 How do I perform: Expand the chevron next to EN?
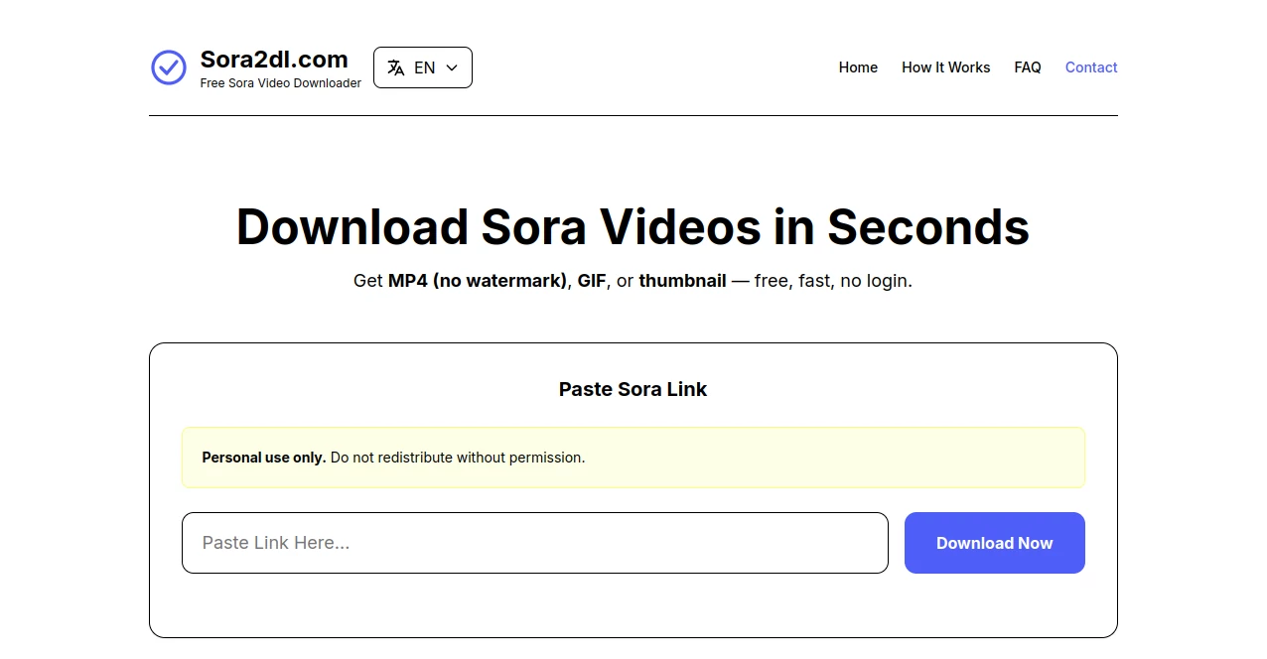point(450,67)
